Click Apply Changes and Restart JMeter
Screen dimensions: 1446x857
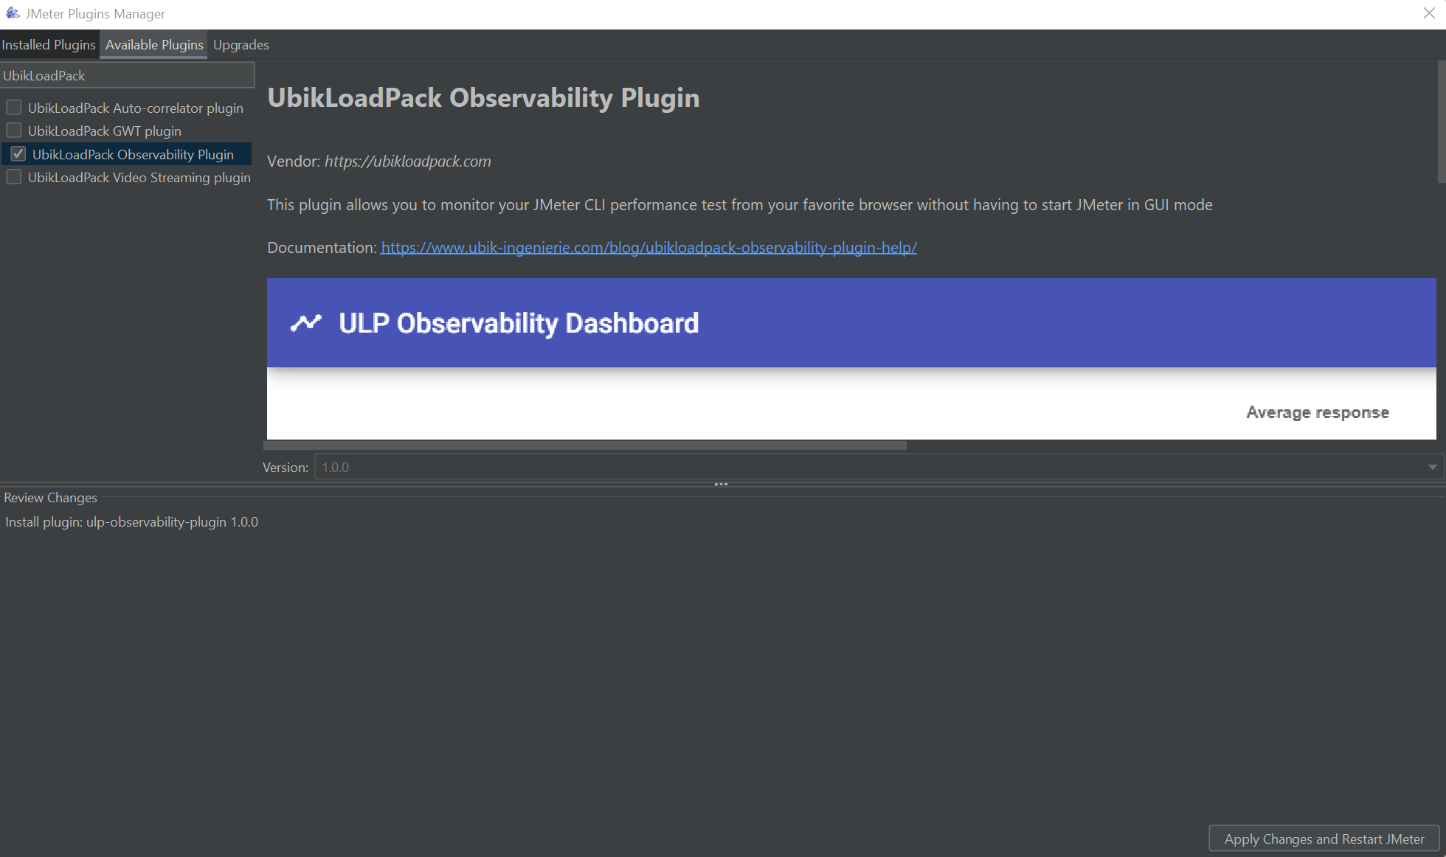[1324, 839]
